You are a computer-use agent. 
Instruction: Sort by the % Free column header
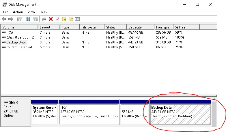point(186,27)
